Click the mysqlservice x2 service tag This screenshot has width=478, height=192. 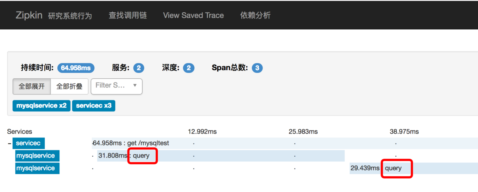[41, 106]
